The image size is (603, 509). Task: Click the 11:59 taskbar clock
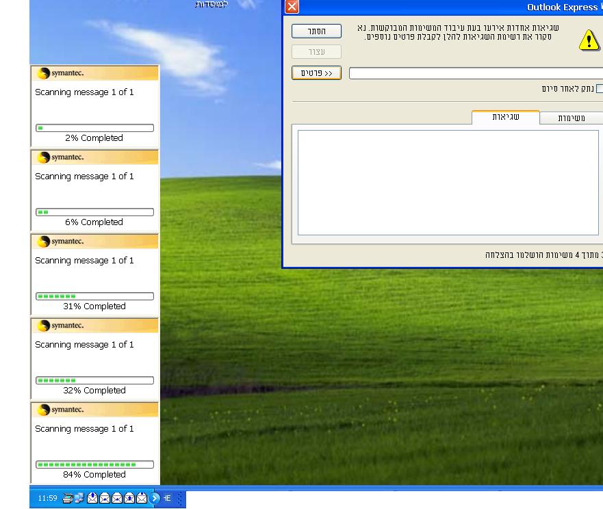[x=47, y=498]
